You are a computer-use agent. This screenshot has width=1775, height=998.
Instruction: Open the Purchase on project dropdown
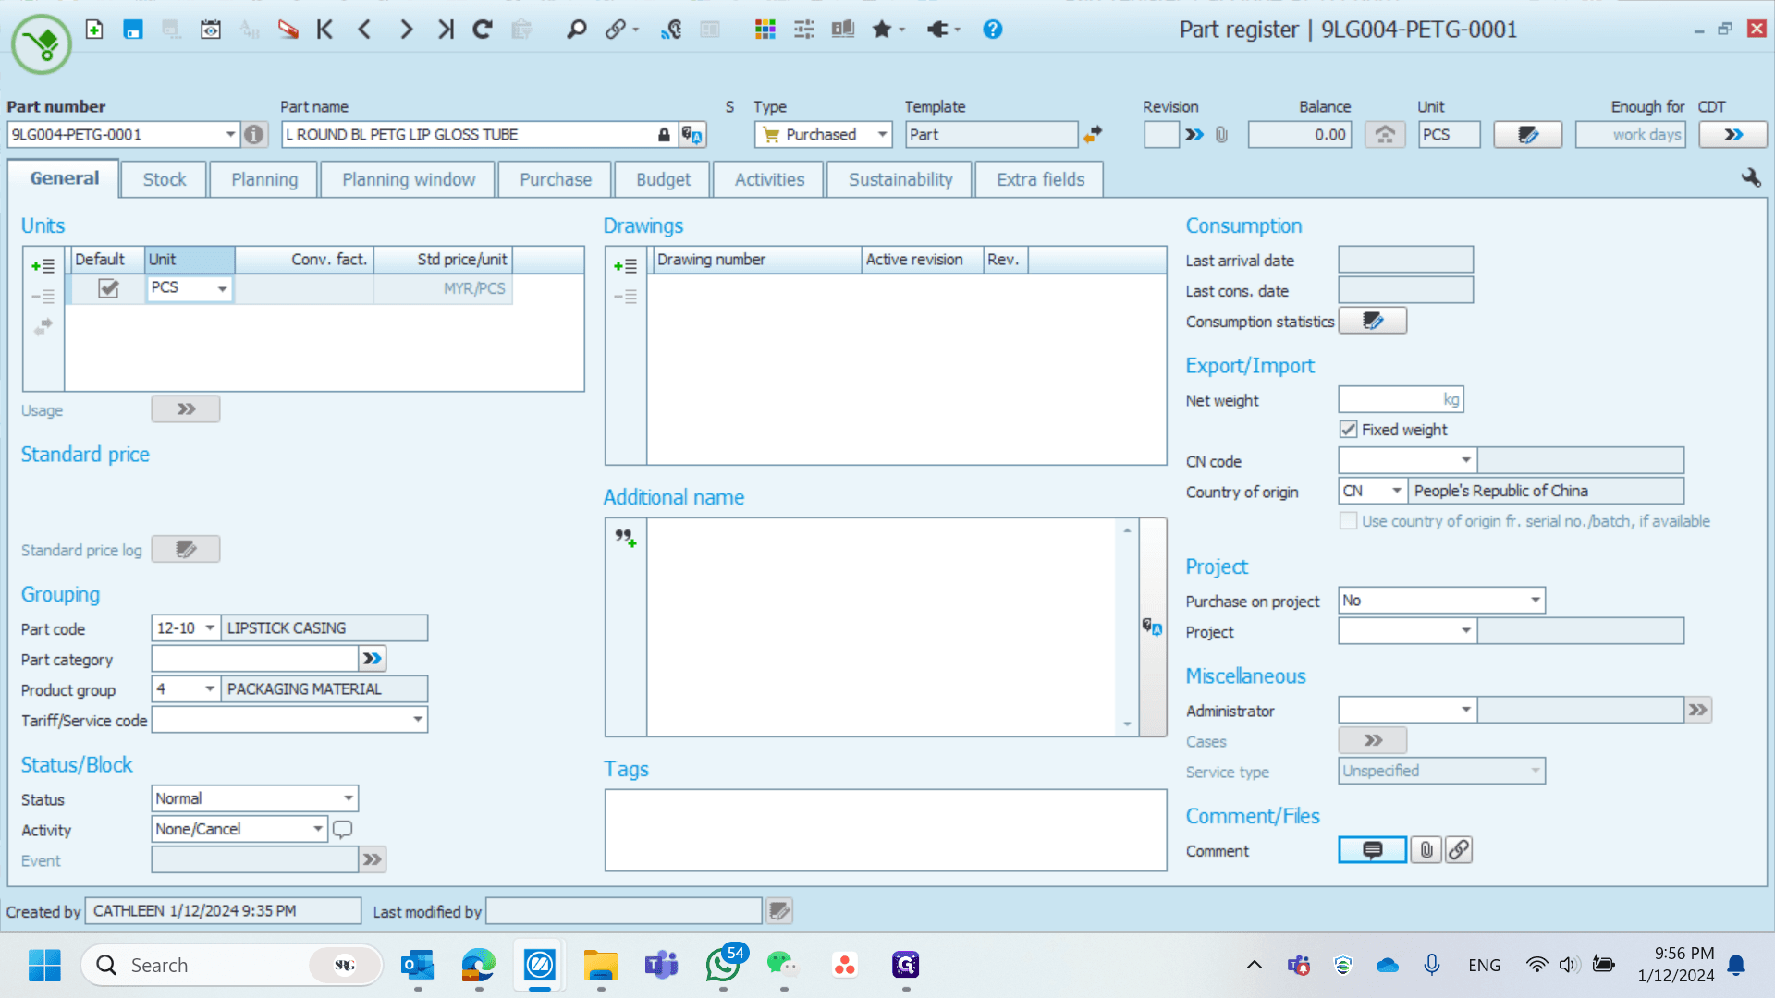(1536, 601)
